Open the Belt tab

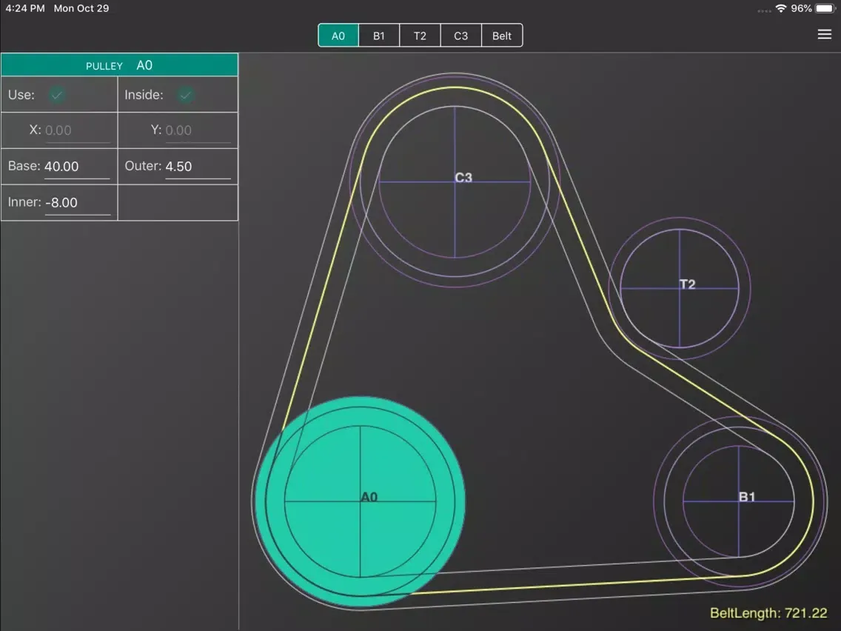pyautogui.click(x=502, y=36)
